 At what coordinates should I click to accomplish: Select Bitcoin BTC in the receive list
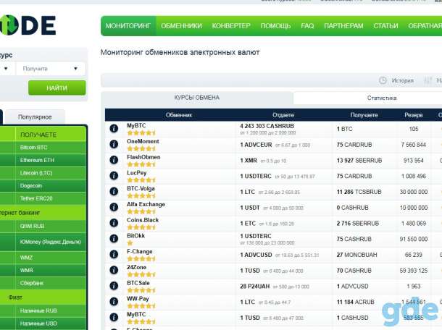(x=34, y=148)
